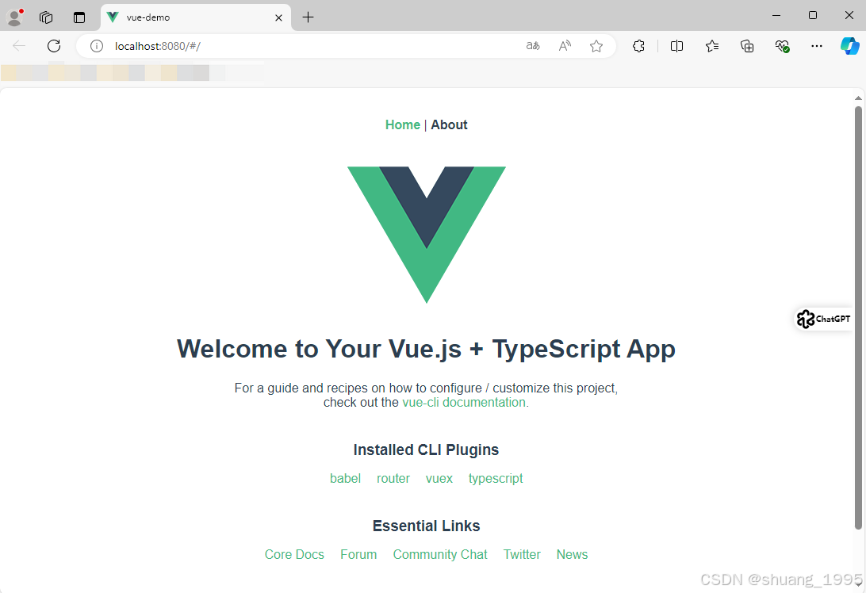Screen dimensions: 866x593
Task: Click the 'Welcome to Your Vue.js + TypeScript App' heading
Action: click(x=426, y=350)
